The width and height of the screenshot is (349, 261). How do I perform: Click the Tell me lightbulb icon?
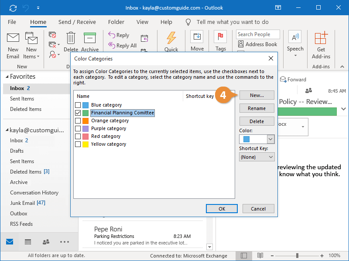click(188, 22)
